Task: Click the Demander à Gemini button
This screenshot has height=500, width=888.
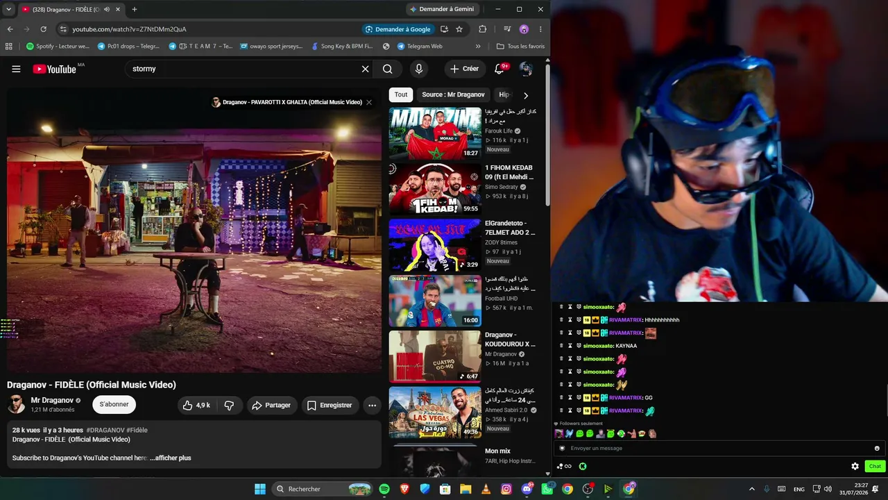Action: coord(442,9)
